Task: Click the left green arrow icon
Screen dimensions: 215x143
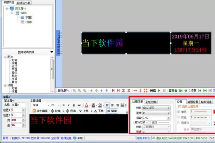Action: coord(91,91)
